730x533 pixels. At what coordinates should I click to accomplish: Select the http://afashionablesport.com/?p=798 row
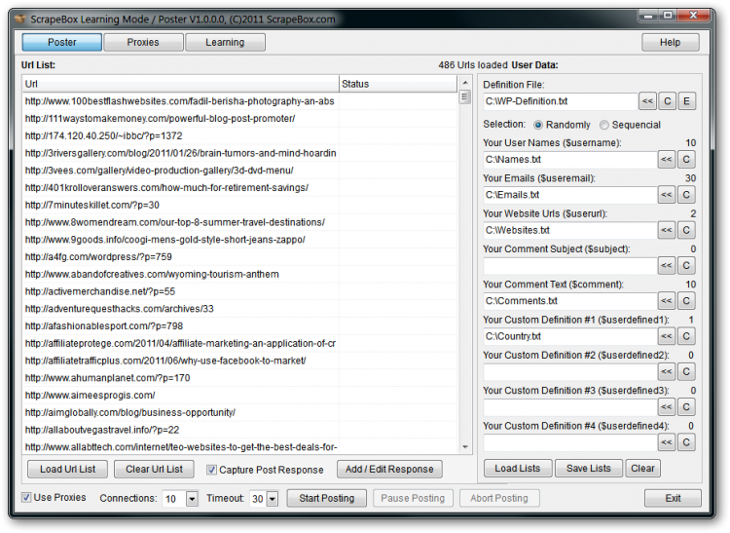pyautogui.click(x=239, y=325)
